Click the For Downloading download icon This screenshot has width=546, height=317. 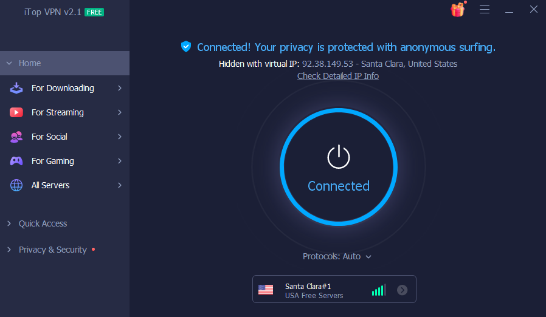[16, 88]
